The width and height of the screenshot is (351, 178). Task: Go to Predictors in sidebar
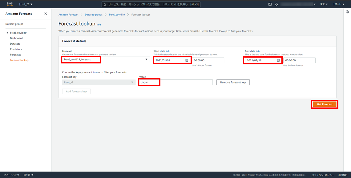[16, 49]
